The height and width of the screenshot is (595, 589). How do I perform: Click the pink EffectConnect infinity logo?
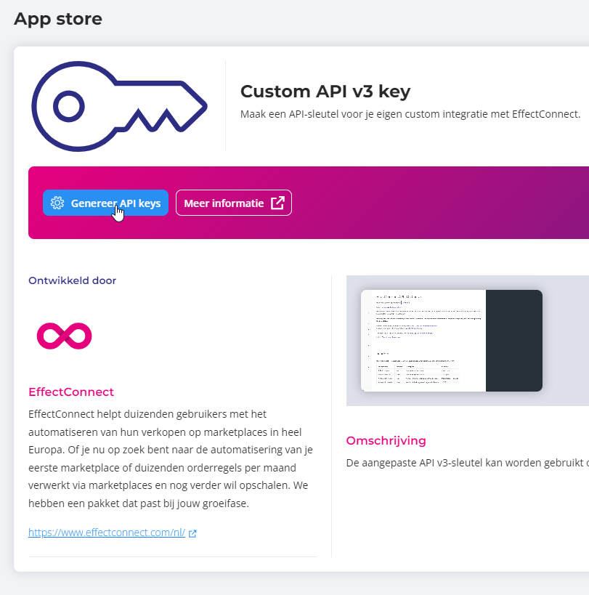[x=64, y=336]
